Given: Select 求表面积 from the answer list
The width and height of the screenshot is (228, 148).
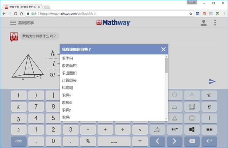Looking at the screenshot, I should [x=113, y=66].
